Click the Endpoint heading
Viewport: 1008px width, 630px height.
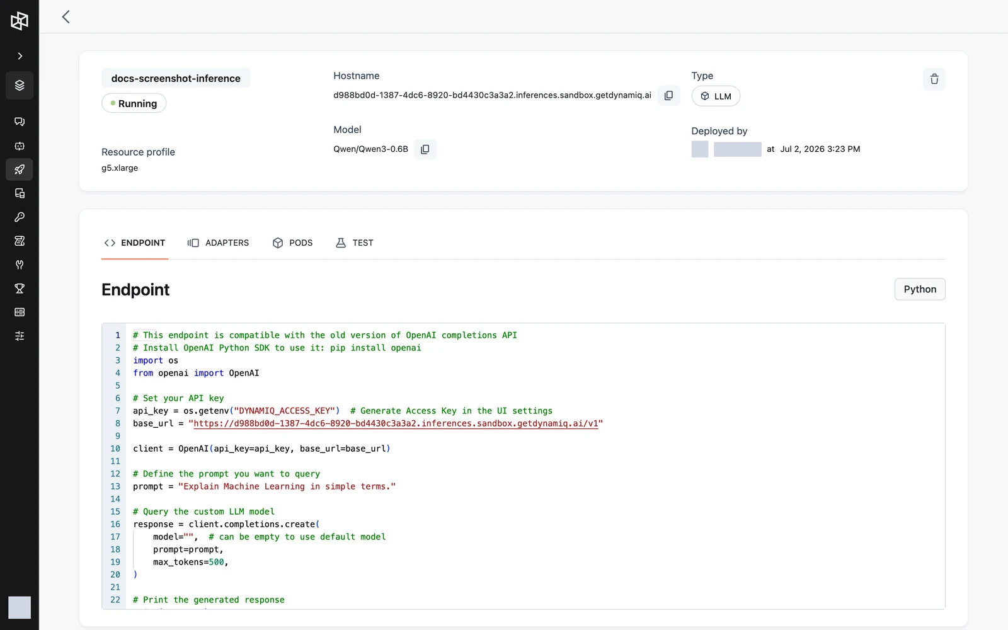tap(135, 290)
